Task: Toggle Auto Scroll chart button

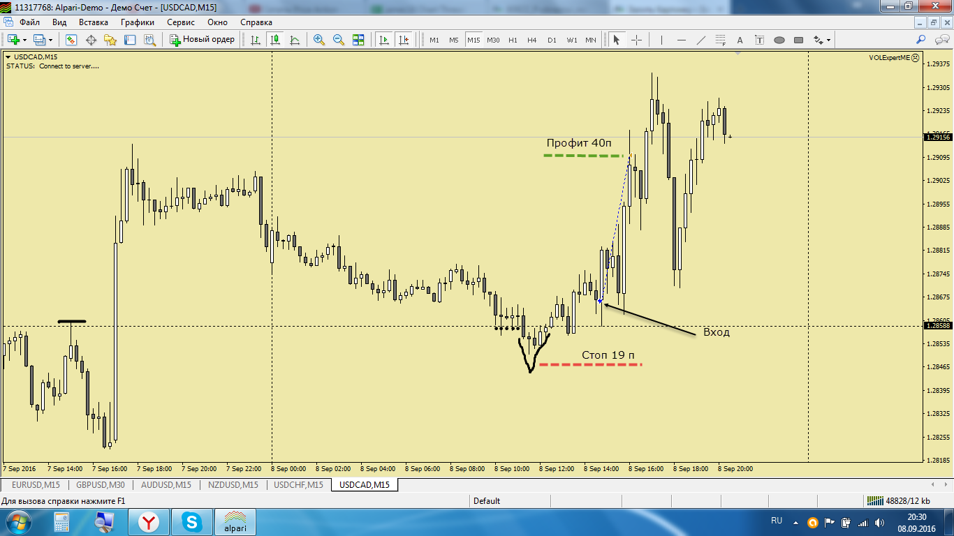Action: point(383,40)
